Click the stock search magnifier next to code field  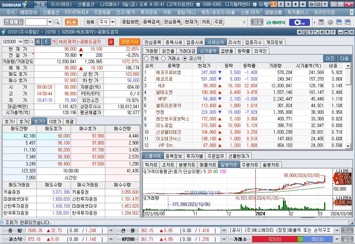click(32, 42)
